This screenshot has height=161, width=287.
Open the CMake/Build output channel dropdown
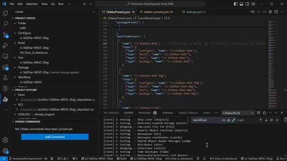coord(238,113)
